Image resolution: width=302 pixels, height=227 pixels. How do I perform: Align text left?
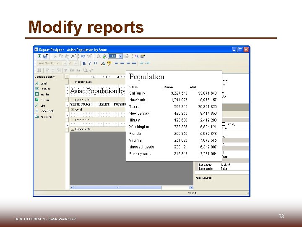click(116, 63)
